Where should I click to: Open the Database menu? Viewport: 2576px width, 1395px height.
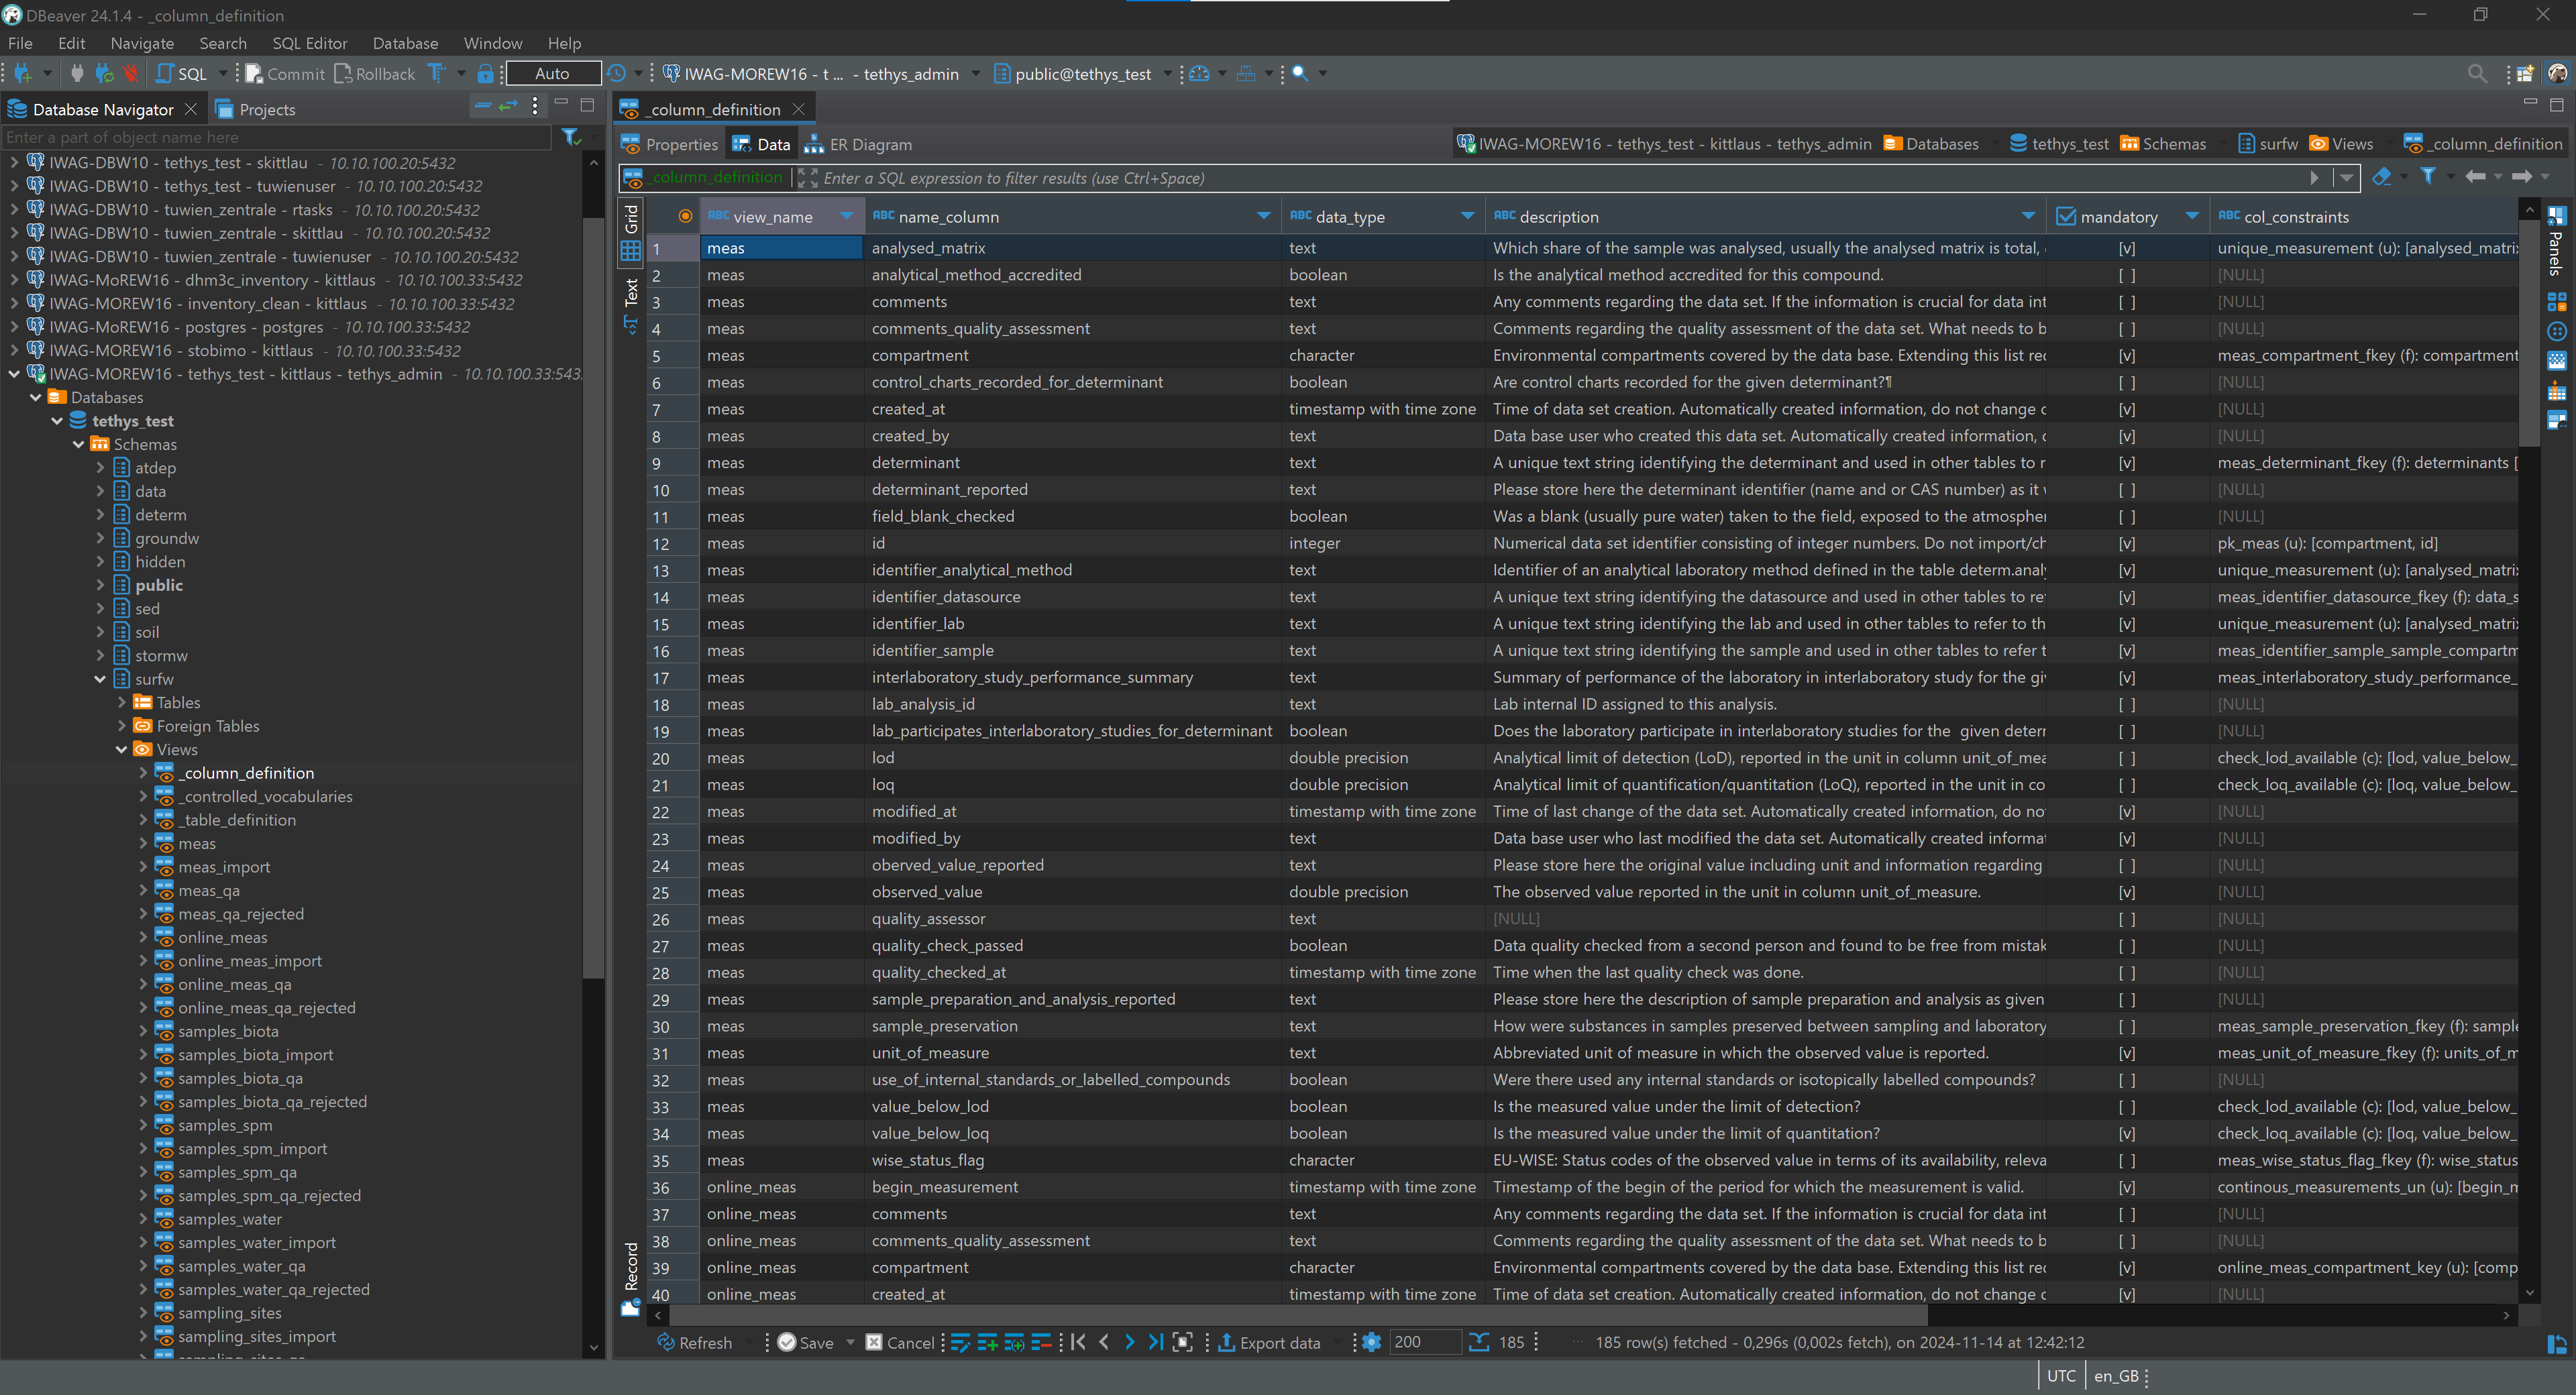(405, 43)
